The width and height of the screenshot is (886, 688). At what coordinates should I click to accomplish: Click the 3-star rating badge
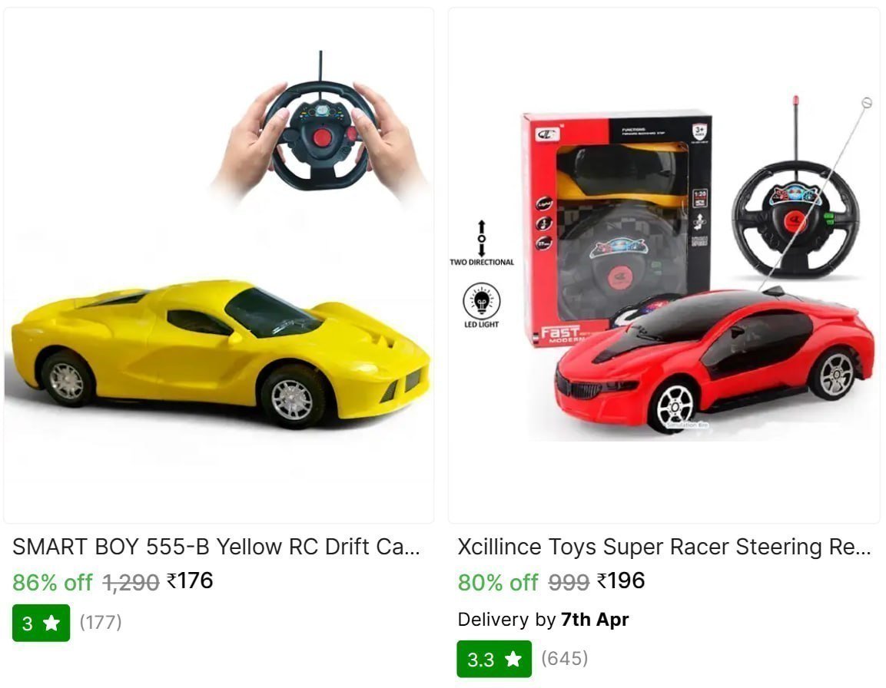pyautogui.click(x=41, y=623)
